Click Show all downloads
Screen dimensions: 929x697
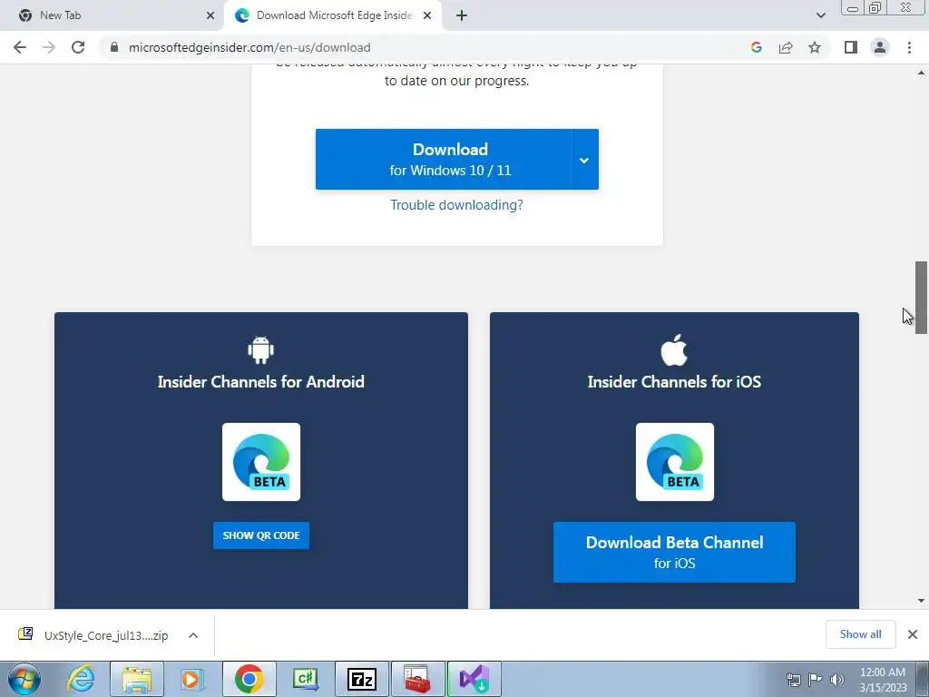point(860,634)
